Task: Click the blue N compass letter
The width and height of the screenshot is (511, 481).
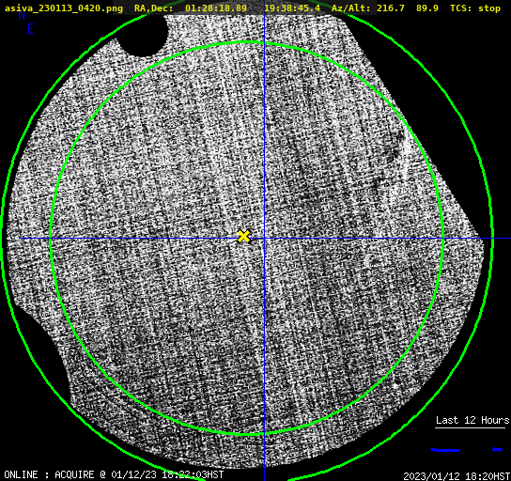Action: tap(22, 15)
